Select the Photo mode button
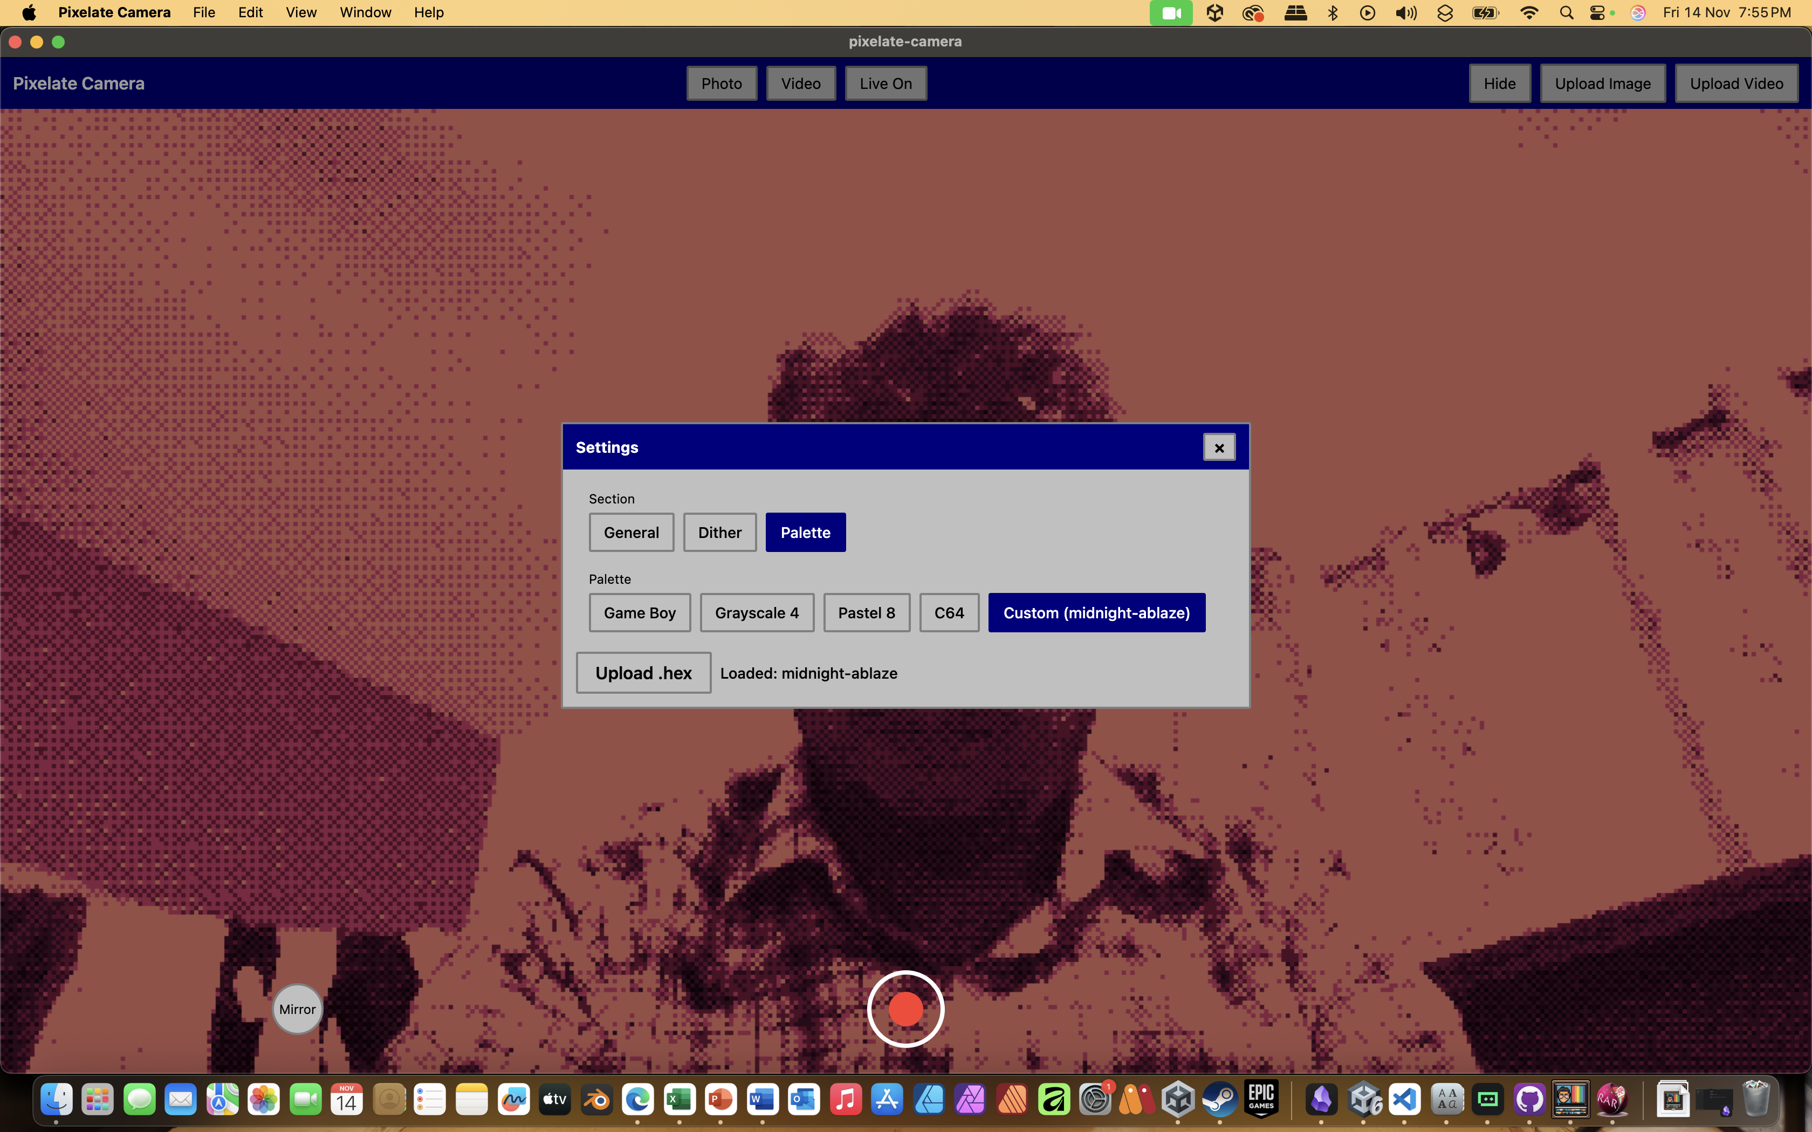This screenshot has height=1132, width=1812. (x=721, y=83)
